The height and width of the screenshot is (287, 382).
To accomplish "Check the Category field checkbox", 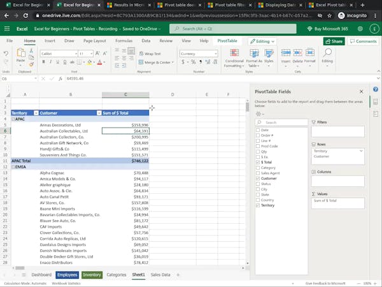I will (x=258, y=168).
